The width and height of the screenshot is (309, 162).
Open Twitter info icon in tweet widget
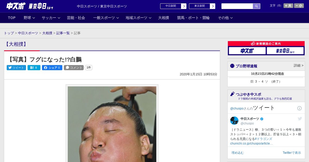pos(299,108)
